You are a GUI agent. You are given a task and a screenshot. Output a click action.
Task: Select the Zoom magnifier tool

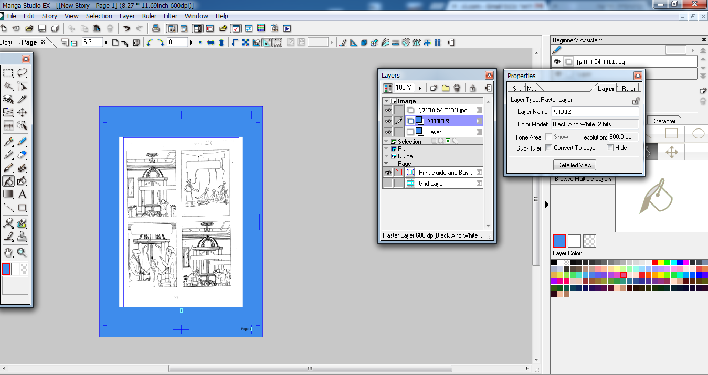(x=22, y=252)
